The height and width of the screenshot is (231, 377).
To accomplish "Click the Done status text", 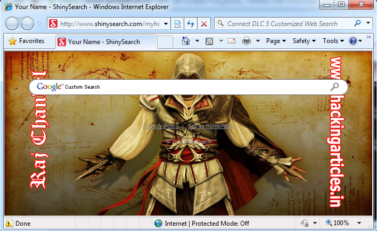I will [23, 224].
